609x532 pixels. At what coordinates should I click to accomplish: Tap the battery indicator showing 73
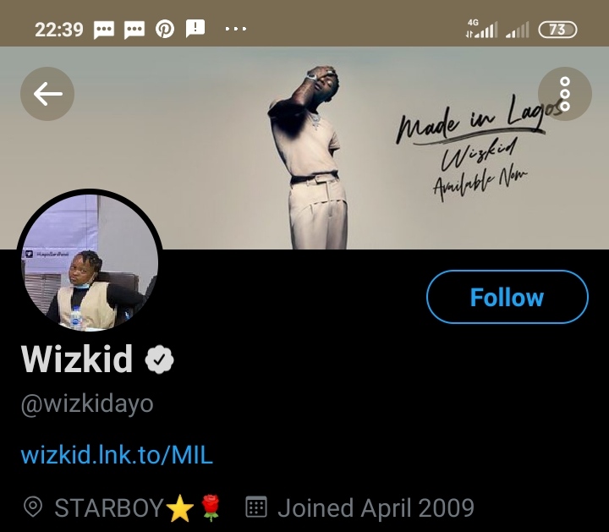557,29
